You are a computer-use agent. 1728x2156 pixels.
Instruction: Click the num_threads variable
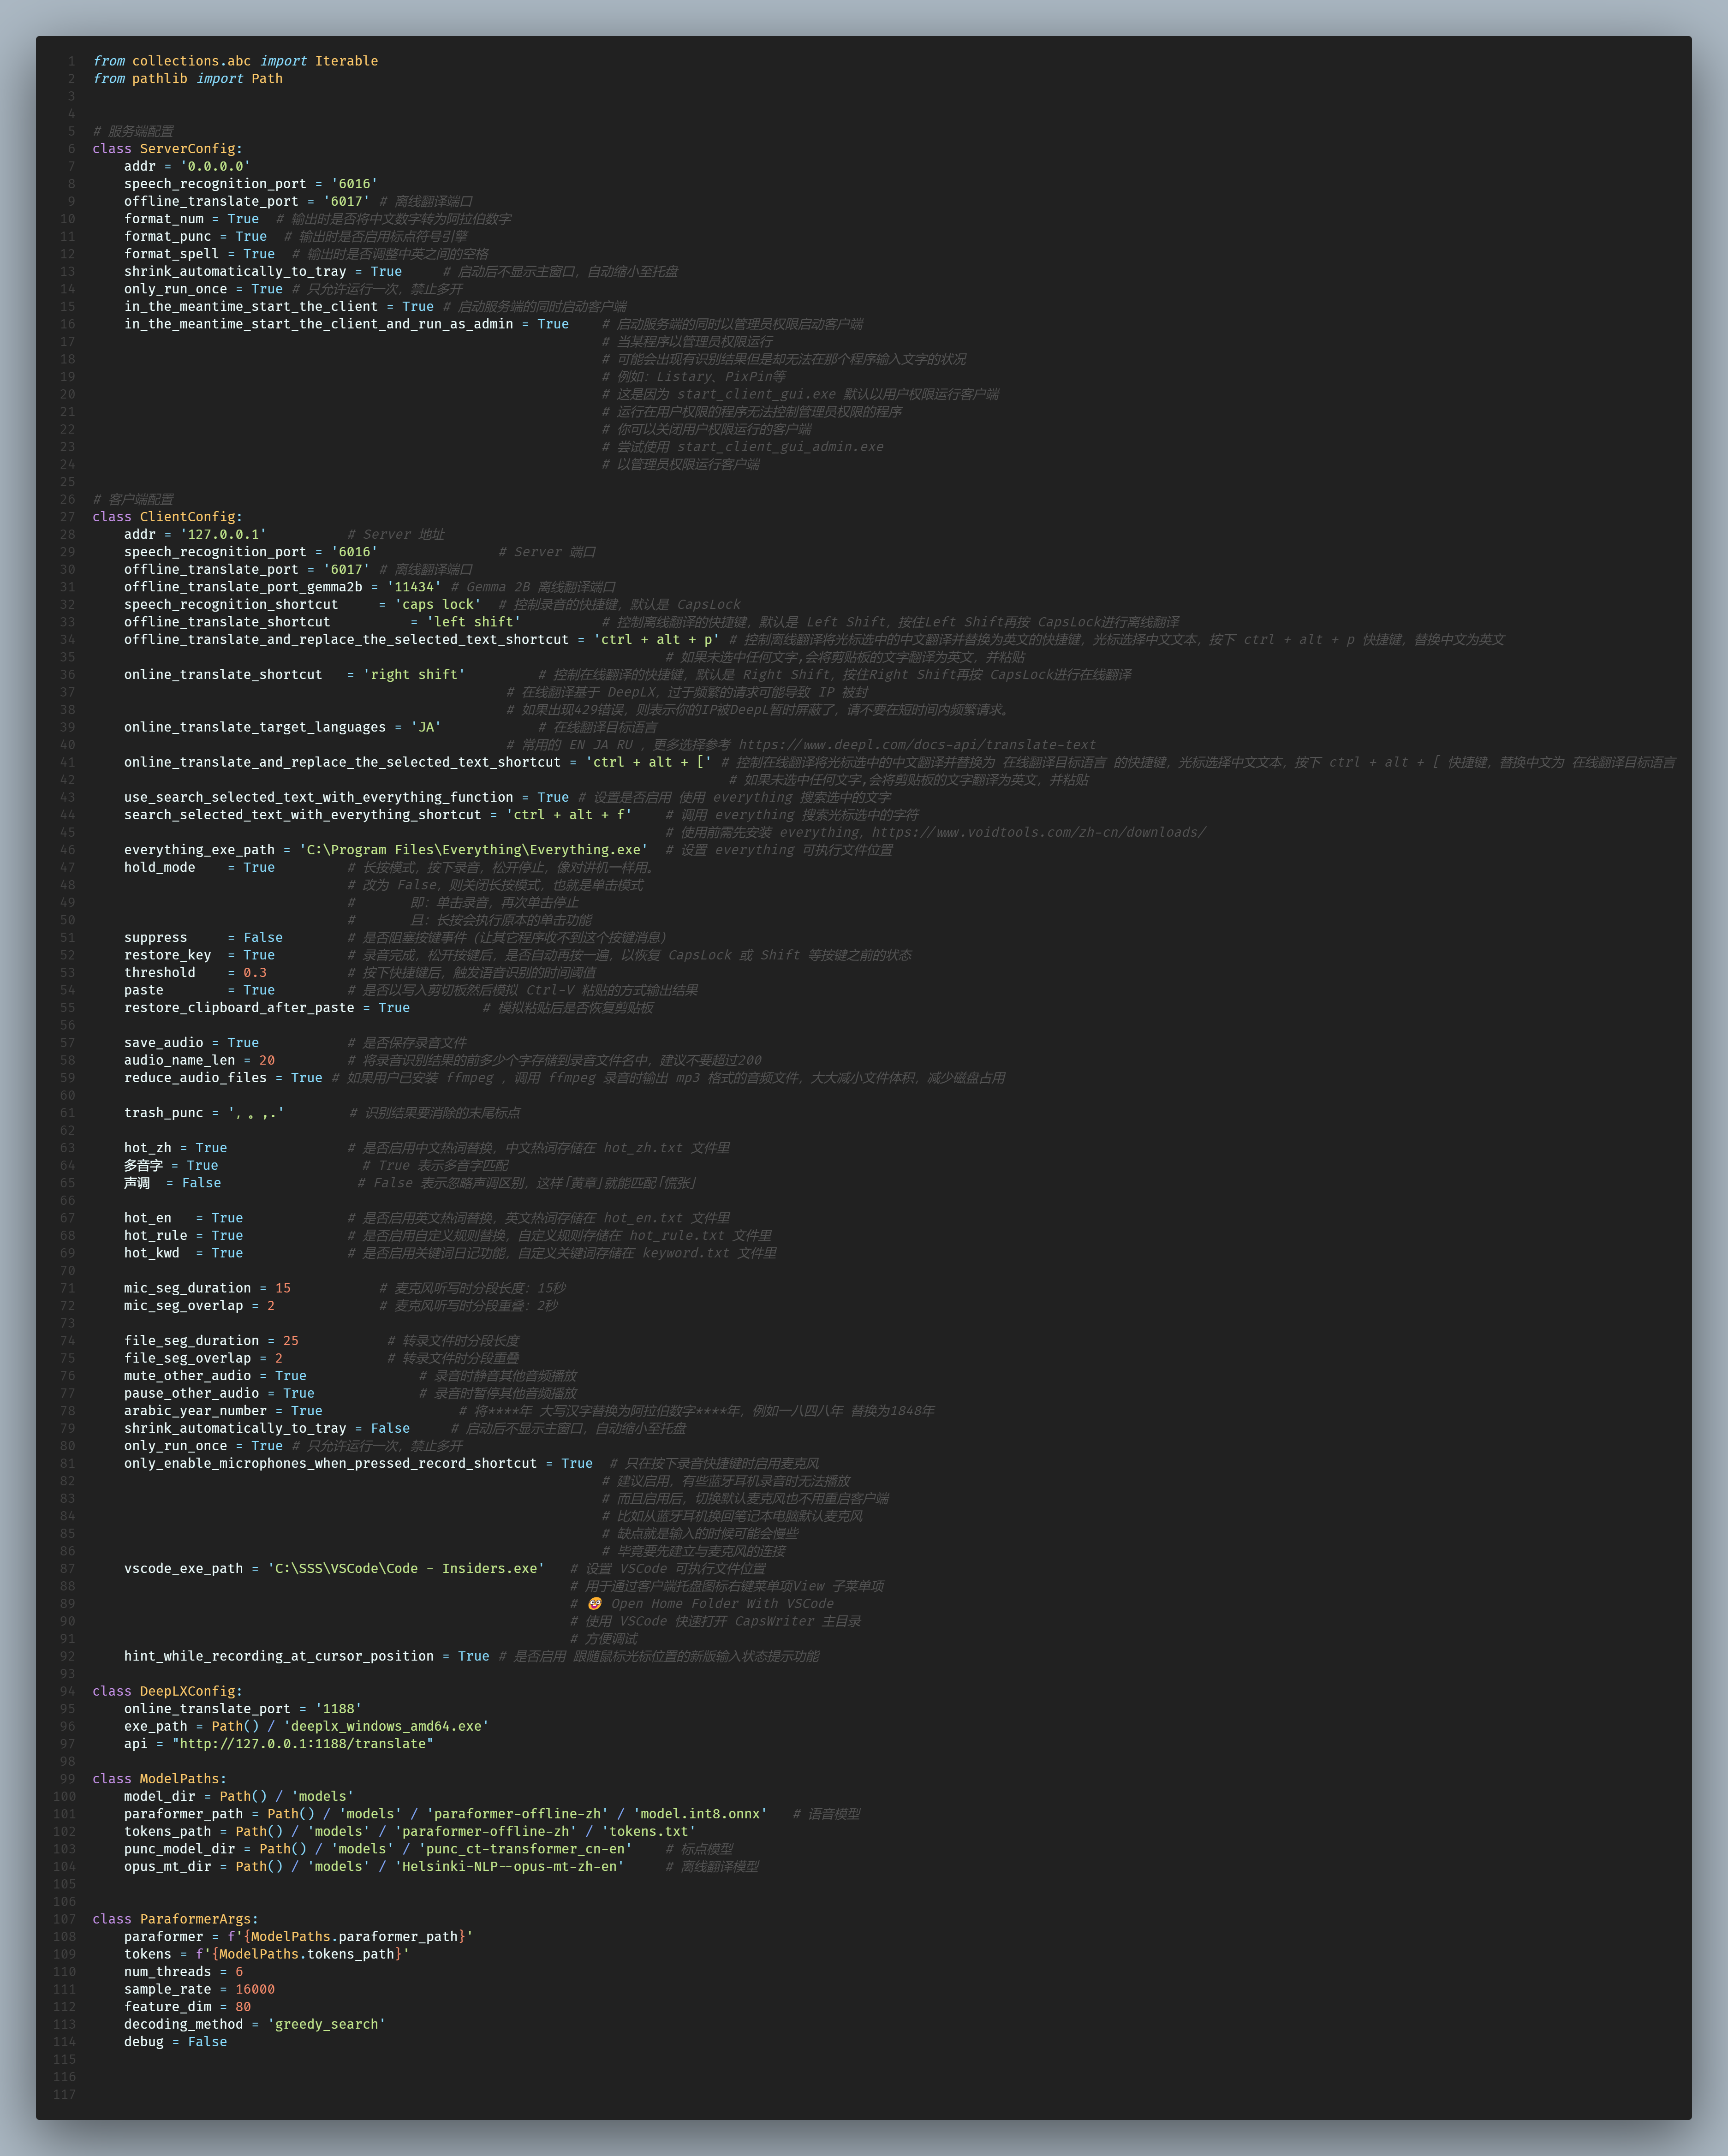tap(168, 1972)
